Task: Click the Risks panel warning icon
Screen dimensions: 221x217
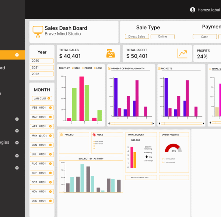Action: (94, 135)
